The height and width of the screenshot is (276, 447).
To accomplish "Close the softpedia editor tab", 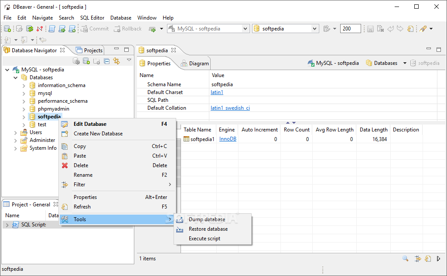I will tap(173, 50).
